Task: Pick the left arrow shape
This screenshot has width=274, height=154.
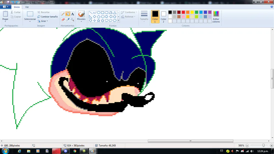Action: point(111,17)
